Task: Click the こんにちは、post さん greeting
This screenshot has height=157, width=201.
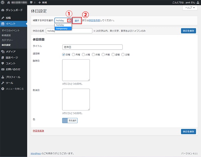Action: (x=184, y=2)
